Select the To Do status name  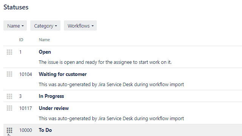(45, 130)
